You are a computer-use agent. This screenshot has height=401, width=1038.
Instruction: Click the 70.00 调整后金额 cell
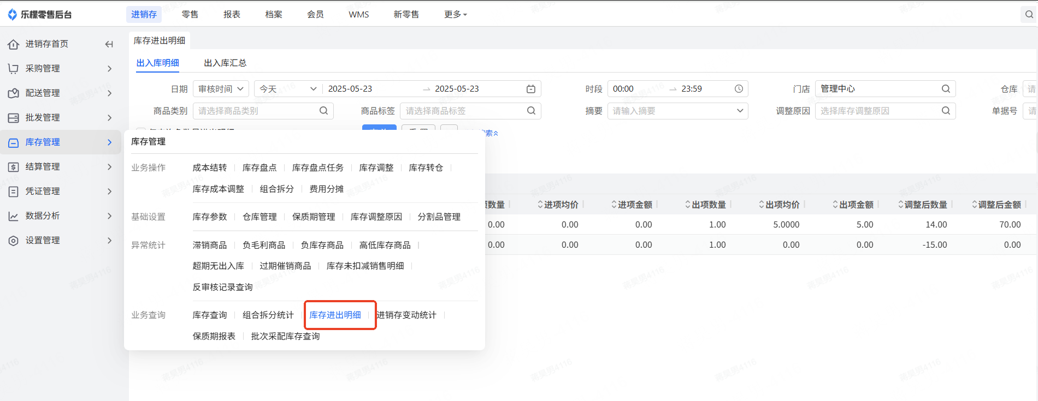[1010, 225]
